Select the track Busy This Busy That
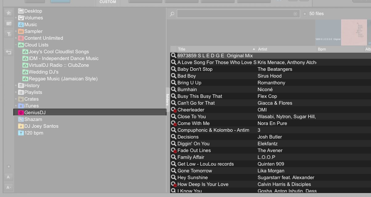Image resolution: width=371 pixels, height=197 pixels. click(x=271, y=96)
